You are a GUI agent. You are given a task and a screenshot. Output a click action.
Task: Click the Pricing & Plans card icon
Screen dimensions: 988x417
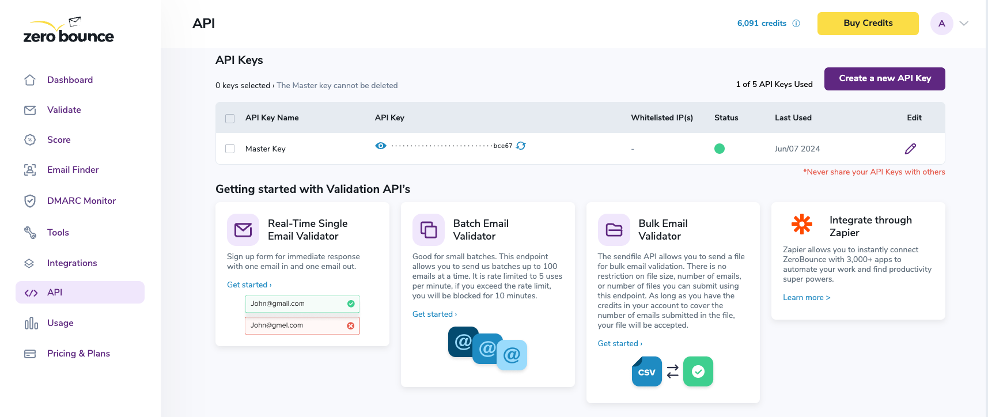click(x=30, y=354)
